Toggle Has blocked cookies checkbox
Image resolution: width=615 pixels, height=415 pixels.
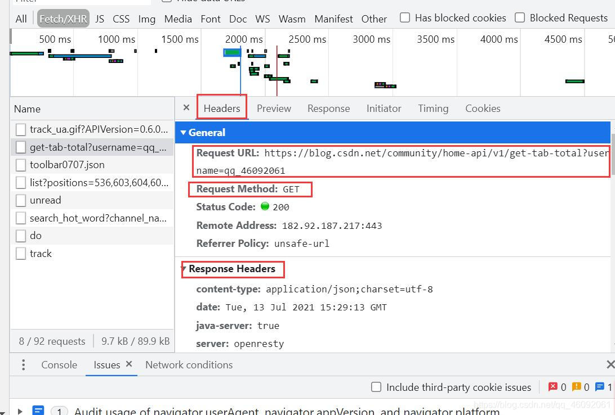point(405,17)
